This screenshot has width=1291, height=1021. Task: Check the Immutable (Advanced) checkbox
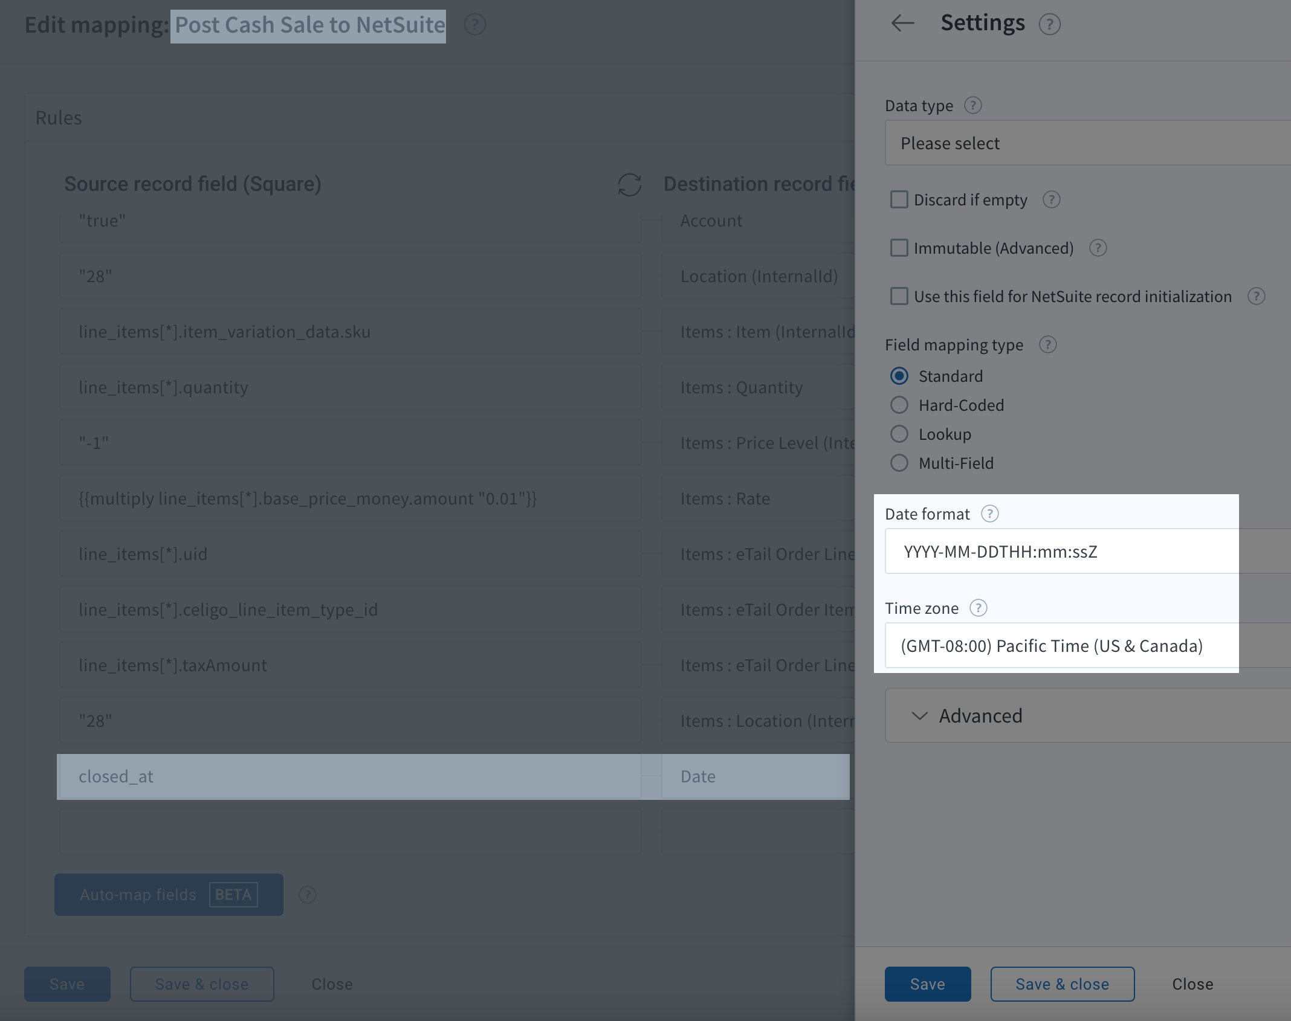pyautogui.click(x=899, y=248)
